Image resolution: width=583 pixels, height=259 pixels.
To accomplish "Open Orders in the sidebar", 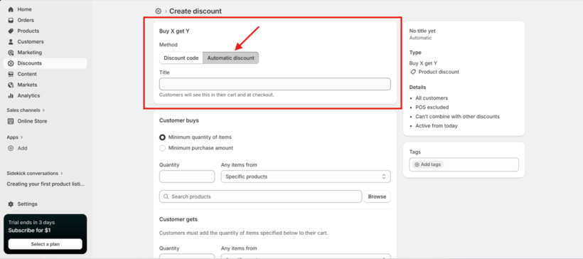I will pyautogui.click(x=46, y=20).
